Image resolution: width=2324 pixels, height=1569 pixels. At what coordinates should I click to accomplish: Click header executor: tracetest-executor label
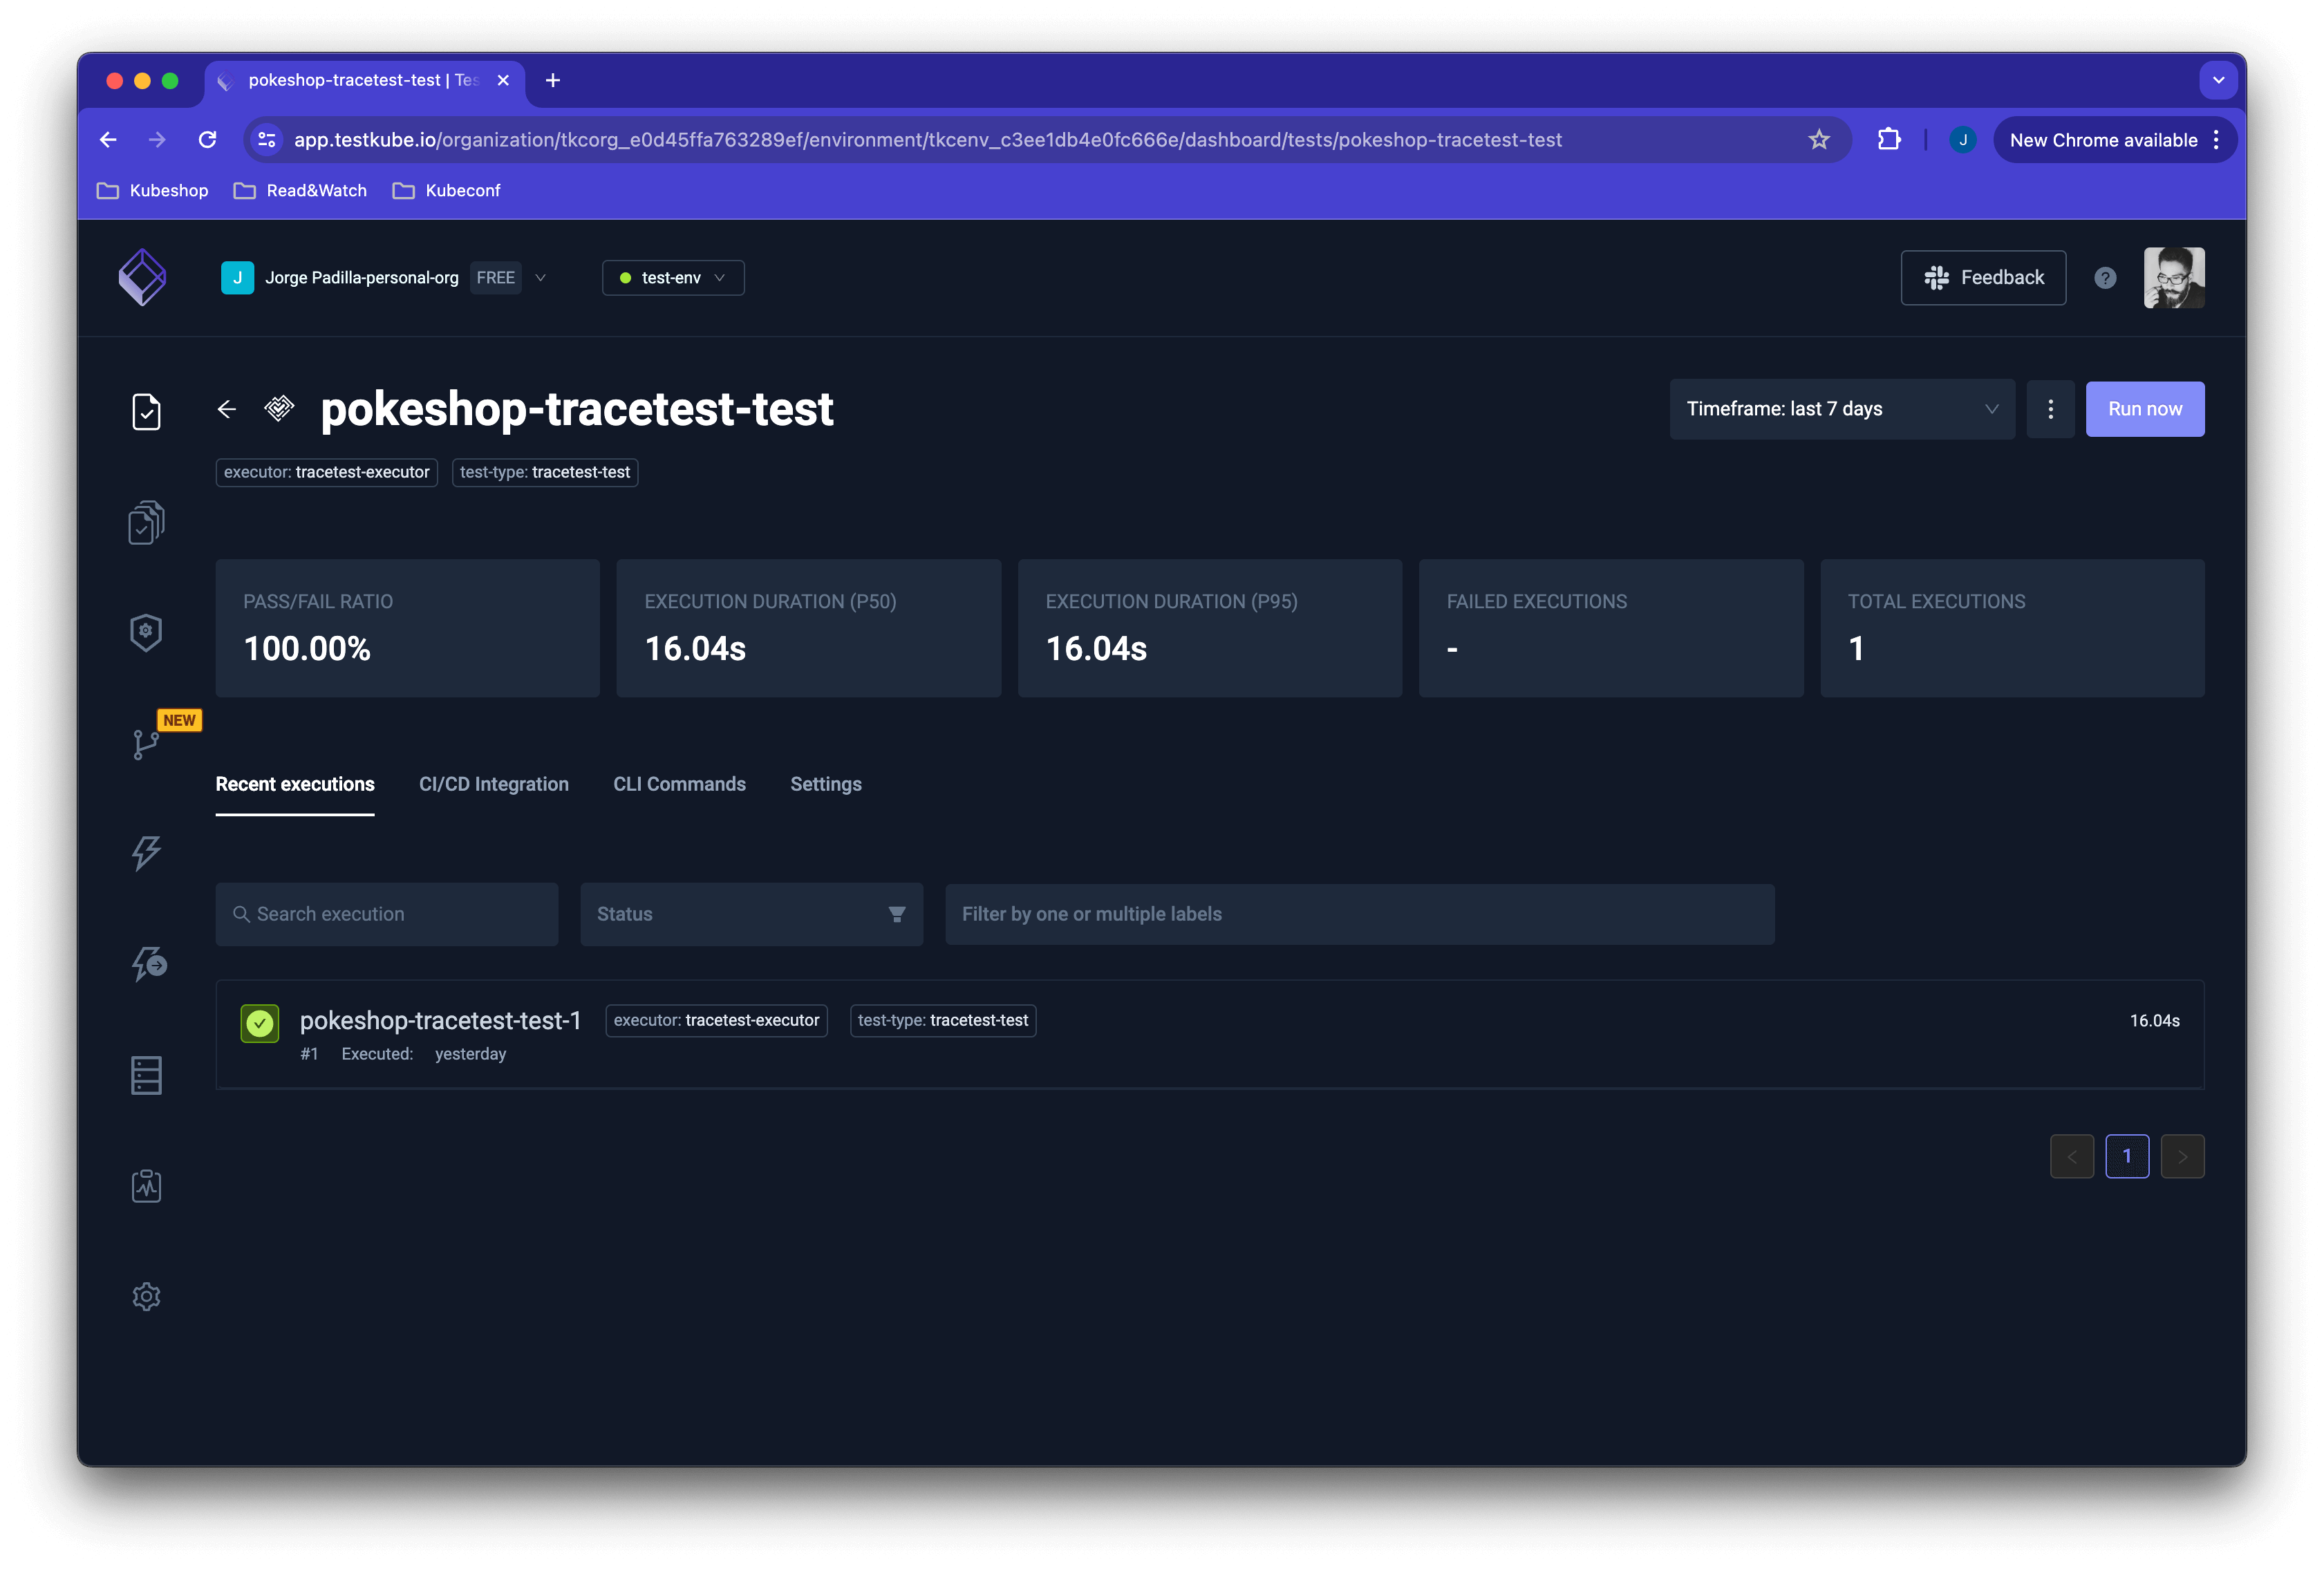[327, 472]
